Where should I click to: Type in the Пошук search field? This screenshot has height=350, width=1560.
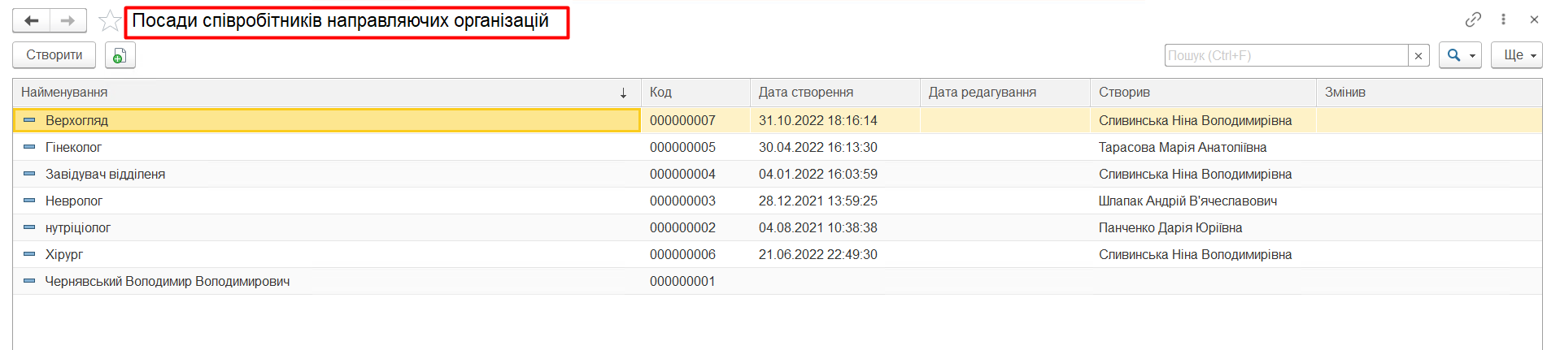1285,55
